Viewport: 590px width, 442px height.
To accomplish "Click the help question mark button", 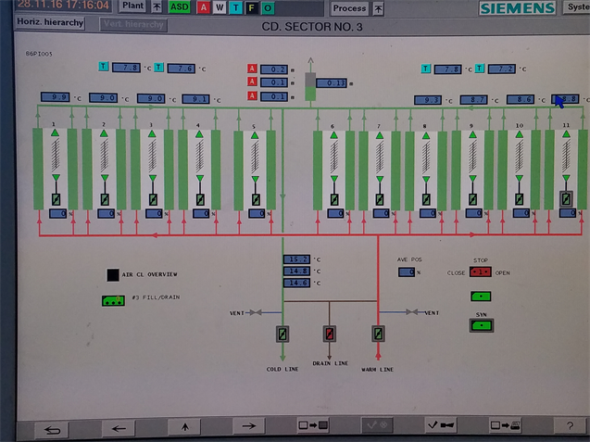I will [569, 425].
